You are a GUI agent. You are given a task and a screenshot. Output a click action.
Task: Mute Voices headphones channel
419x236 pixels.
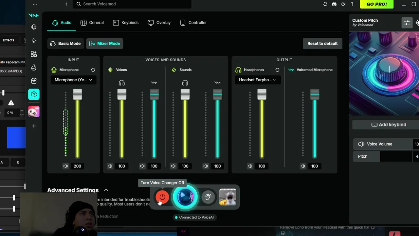click(110, 166)
